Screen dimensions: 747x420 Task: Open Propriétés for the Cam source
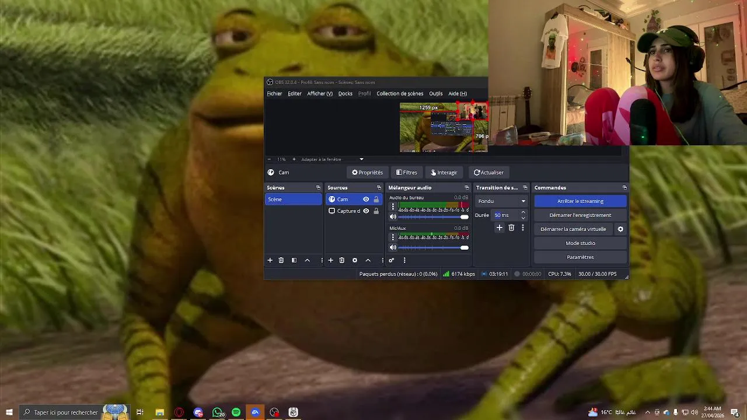(x=367, y=173)
